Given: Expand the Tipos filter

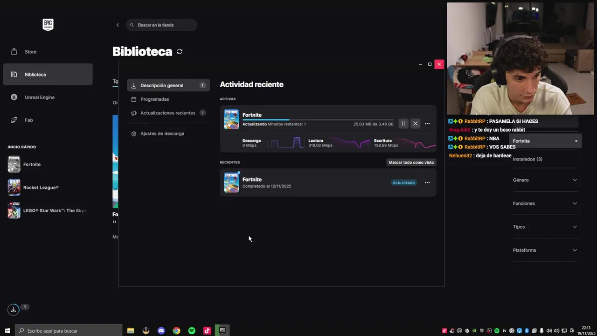Looking at the screenshot, I should point(545,227).
